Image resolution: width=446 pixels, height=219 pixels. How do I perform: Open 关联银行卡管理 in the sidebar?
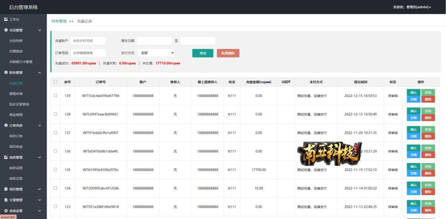(21, 62)
